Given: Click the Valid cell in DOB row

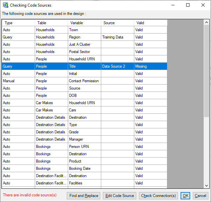Looking at the screenshot, I should coord(151,96).
